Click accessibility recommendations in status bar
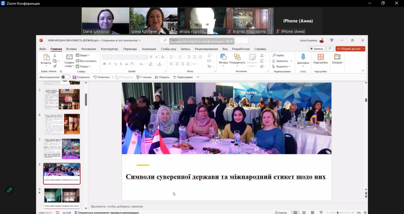Viewport: 404px width, 214px height. (107, 212)
